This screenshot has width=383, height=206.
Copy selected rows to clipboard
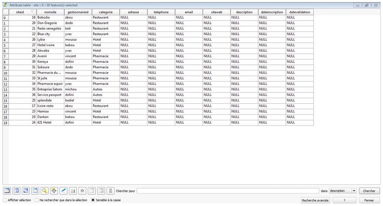coord(35,191)
